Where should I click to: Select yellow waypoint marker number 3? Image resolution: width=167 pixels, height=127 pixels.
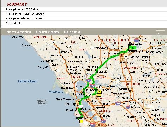99,95
